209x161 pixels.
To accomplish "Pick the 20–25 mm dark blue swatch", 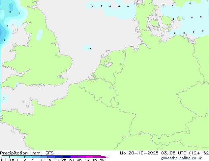I will click(x=59, y=157).
